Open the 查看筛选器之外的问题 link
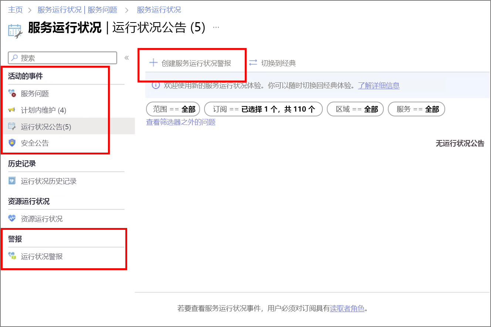The height and width of the screenshot is (327, 491). tap(181, 122)
